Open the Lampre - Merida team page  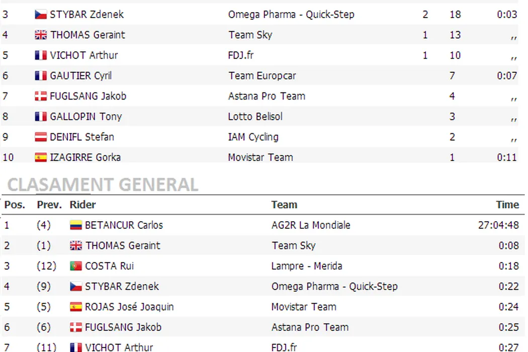click(x=307, y=266)
